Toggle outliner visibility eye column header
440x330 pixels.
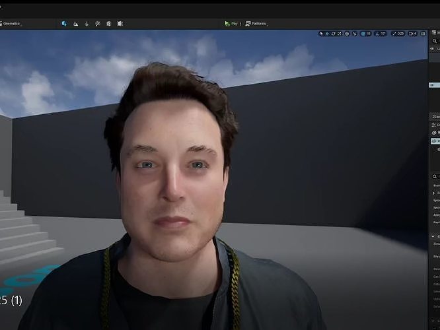pyautogui.click(x=432, y=49)
